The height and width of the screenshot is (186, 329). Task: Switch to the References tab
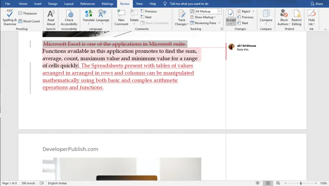point(87,4)
